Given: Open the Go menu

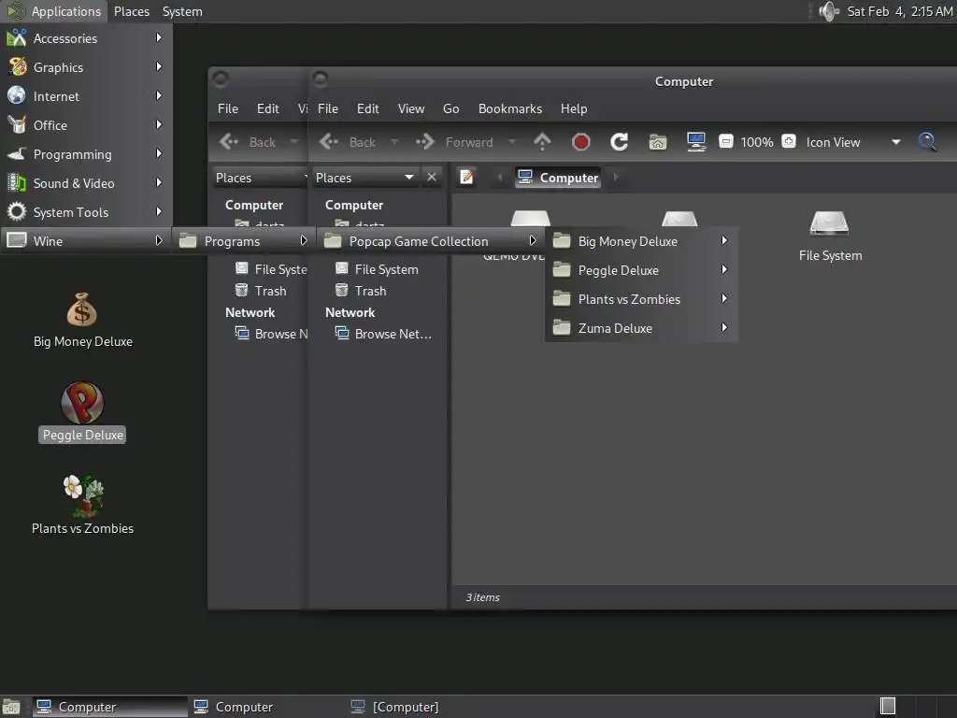Looking at the screenshot, I should click(451, 108).
